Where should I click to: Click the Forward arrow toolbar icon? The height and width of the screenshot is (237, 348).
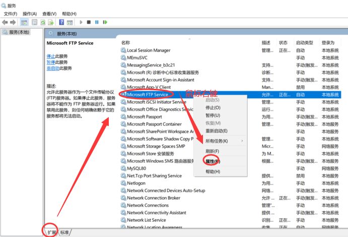point(13,22)
